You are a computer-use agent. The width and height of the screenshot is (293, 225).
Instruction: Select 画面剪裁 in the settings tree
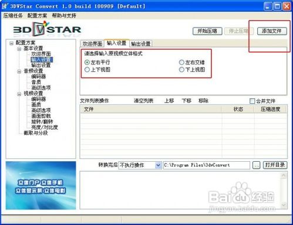pos(41,116)
